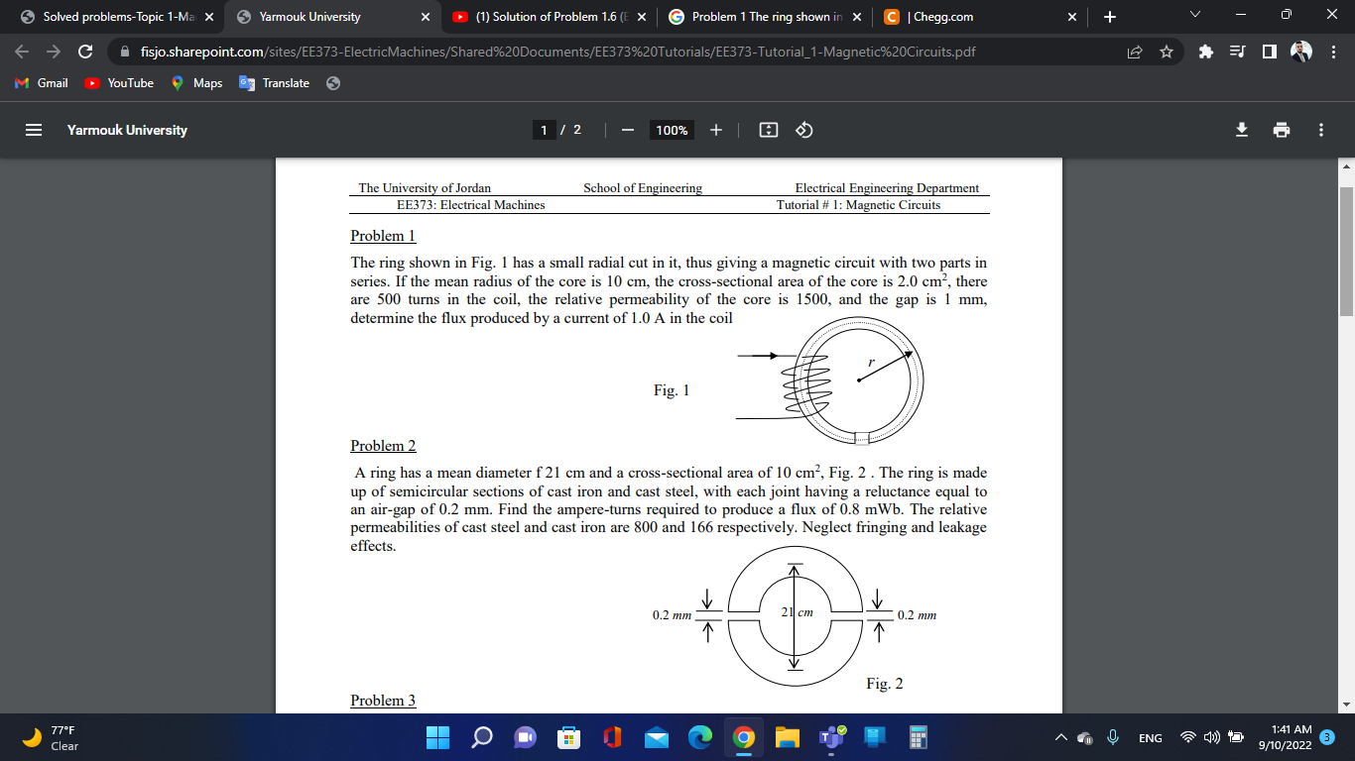Open the Maps bookmark
Screen dimensions: 1355x761
pos(196,83)
